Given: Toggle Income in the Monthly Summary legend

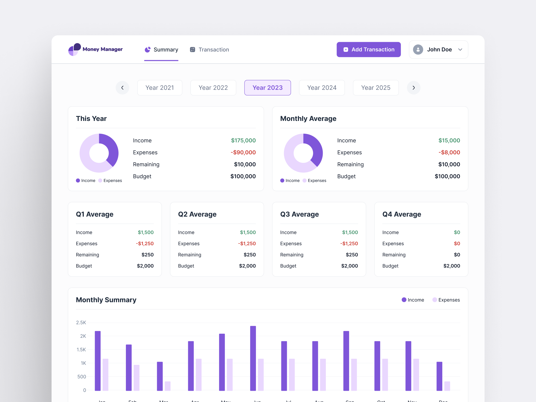Looking at the screenshot, I should [x=413, y=300].
